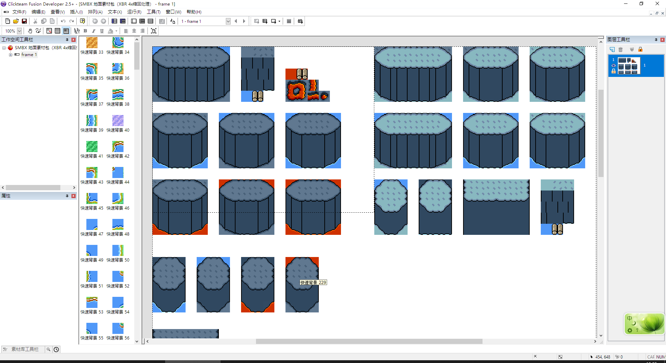666x363 pixels.
Task: Click the center frame icon
Action: pyautogui.click(x=154, y=31)
